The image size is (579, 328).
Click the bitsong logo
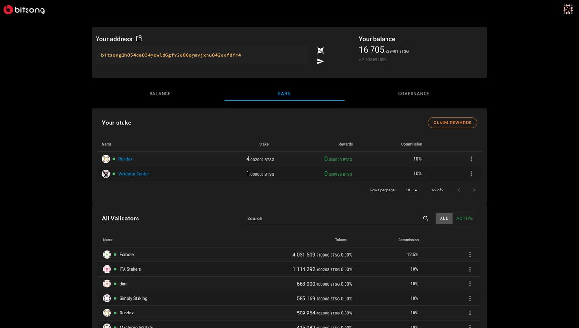point(24,9)
